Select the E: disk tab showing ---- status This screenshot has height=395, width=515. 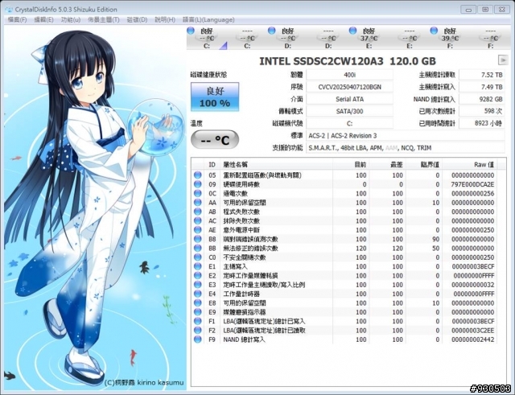(410, 38)
